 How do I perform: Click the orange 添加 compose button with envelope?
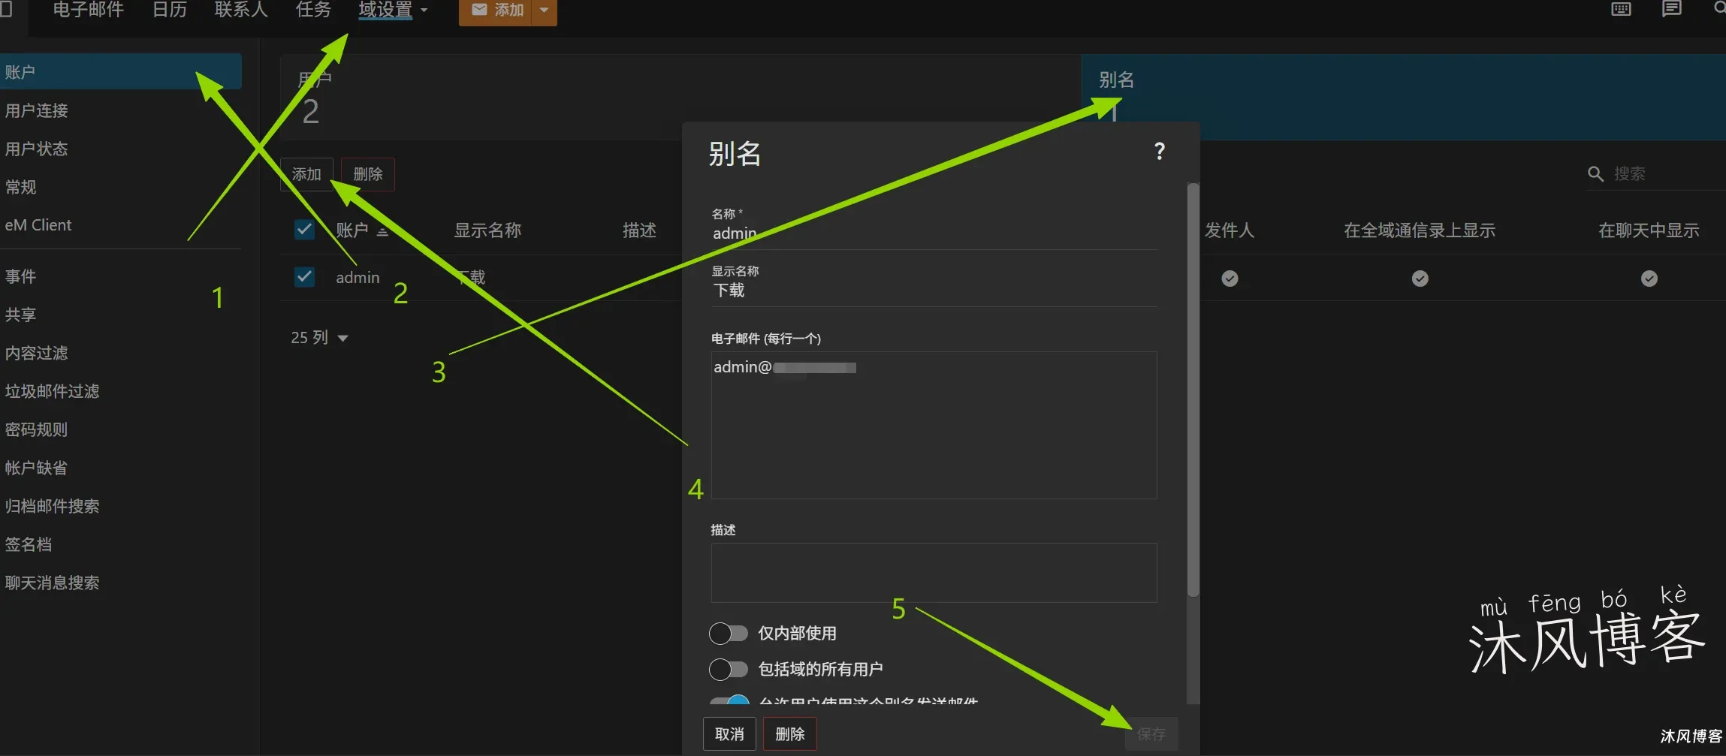coord(496,11)
